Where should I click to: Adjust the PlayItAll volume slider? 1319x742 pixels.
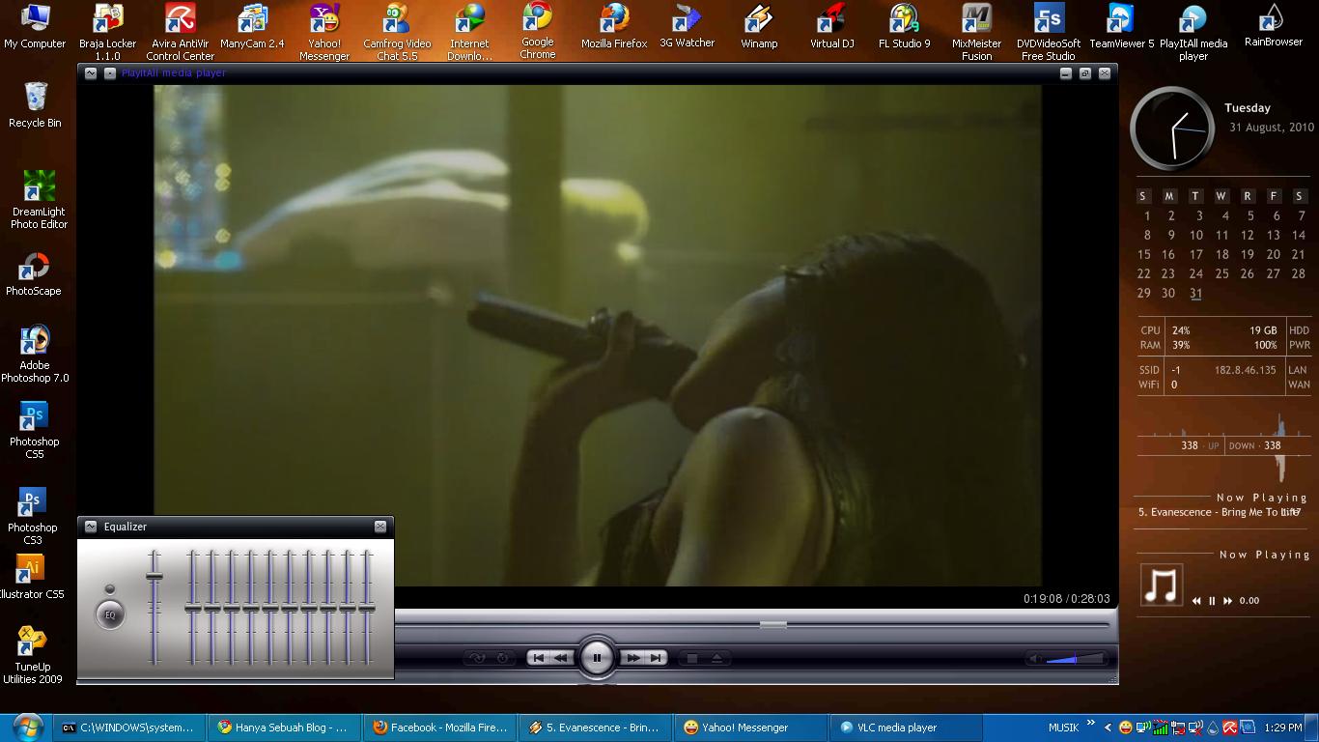1075,659
